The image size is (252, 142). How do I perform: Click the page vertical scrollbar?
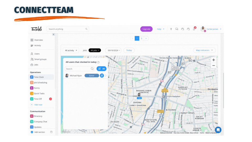tap(223, 90)
